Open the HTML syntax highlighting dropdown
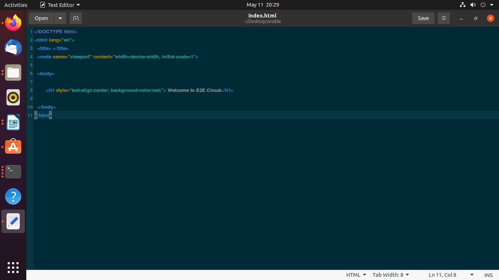The height and width of the screenshot is (280, 499). coord(355,275)
